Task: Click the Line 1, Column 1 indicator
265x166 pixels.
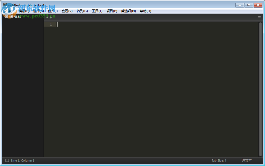Action: coord(22,160)
